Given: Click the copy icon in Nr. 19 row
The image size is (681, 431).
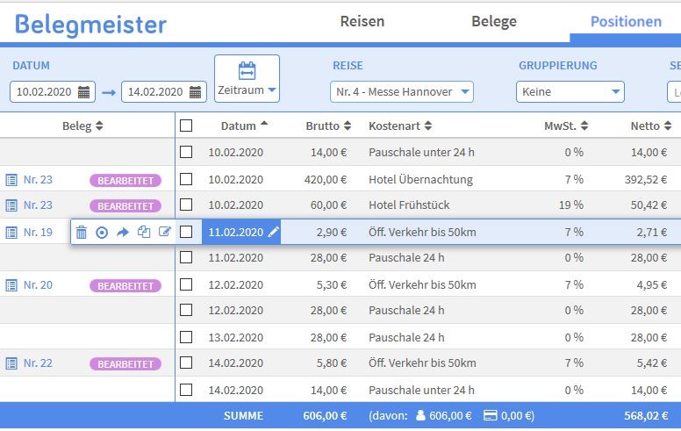Looking at the screenshot, I should pos(144,233).
